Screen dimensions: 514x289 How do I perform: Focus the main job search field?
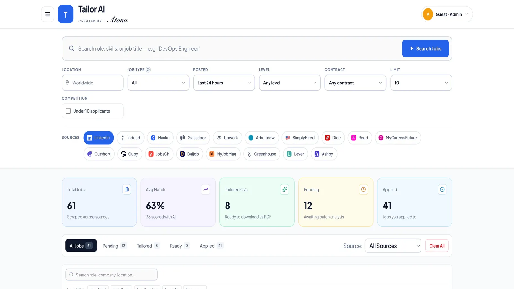[x=231, y=48]
